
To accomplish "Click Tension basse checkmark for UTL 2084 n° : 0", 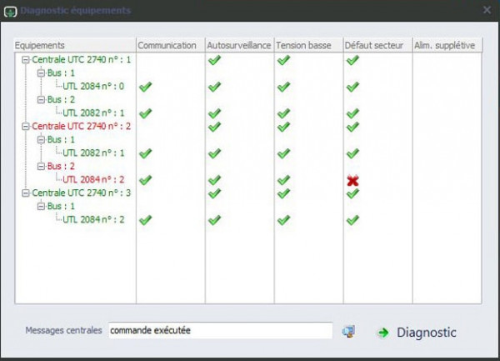I will click(283, 86).
